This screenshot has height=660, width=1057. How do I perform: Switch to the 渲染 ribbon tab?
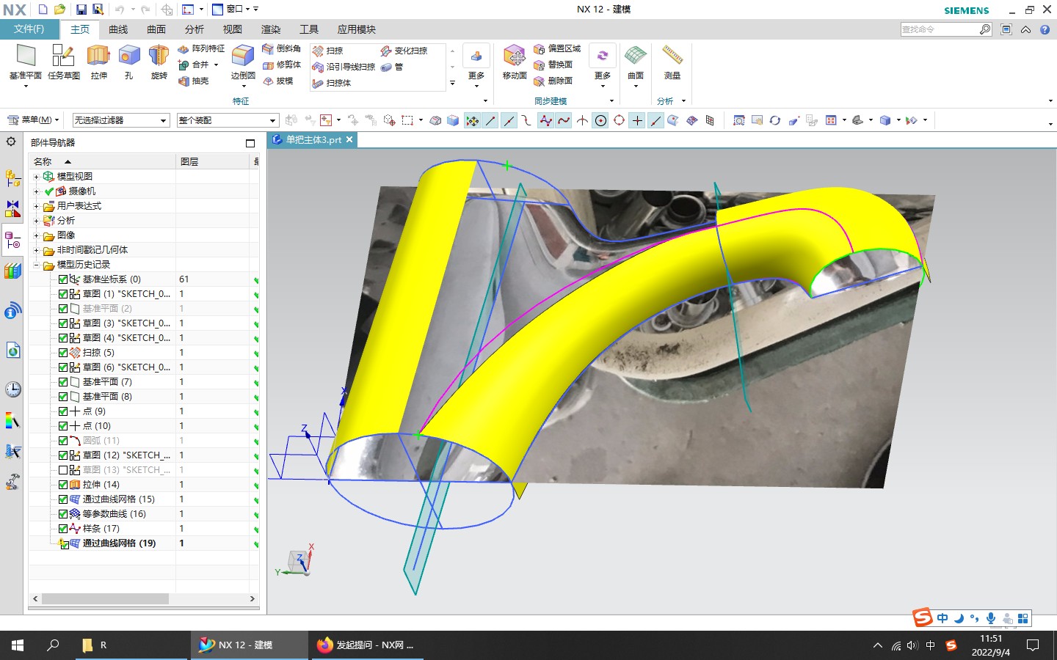click(271, 29)
